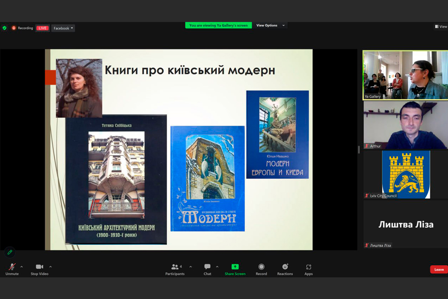Open the Apps panel
Image resolution: width=448 pixels, height=299 pixels.
point(309,269)
